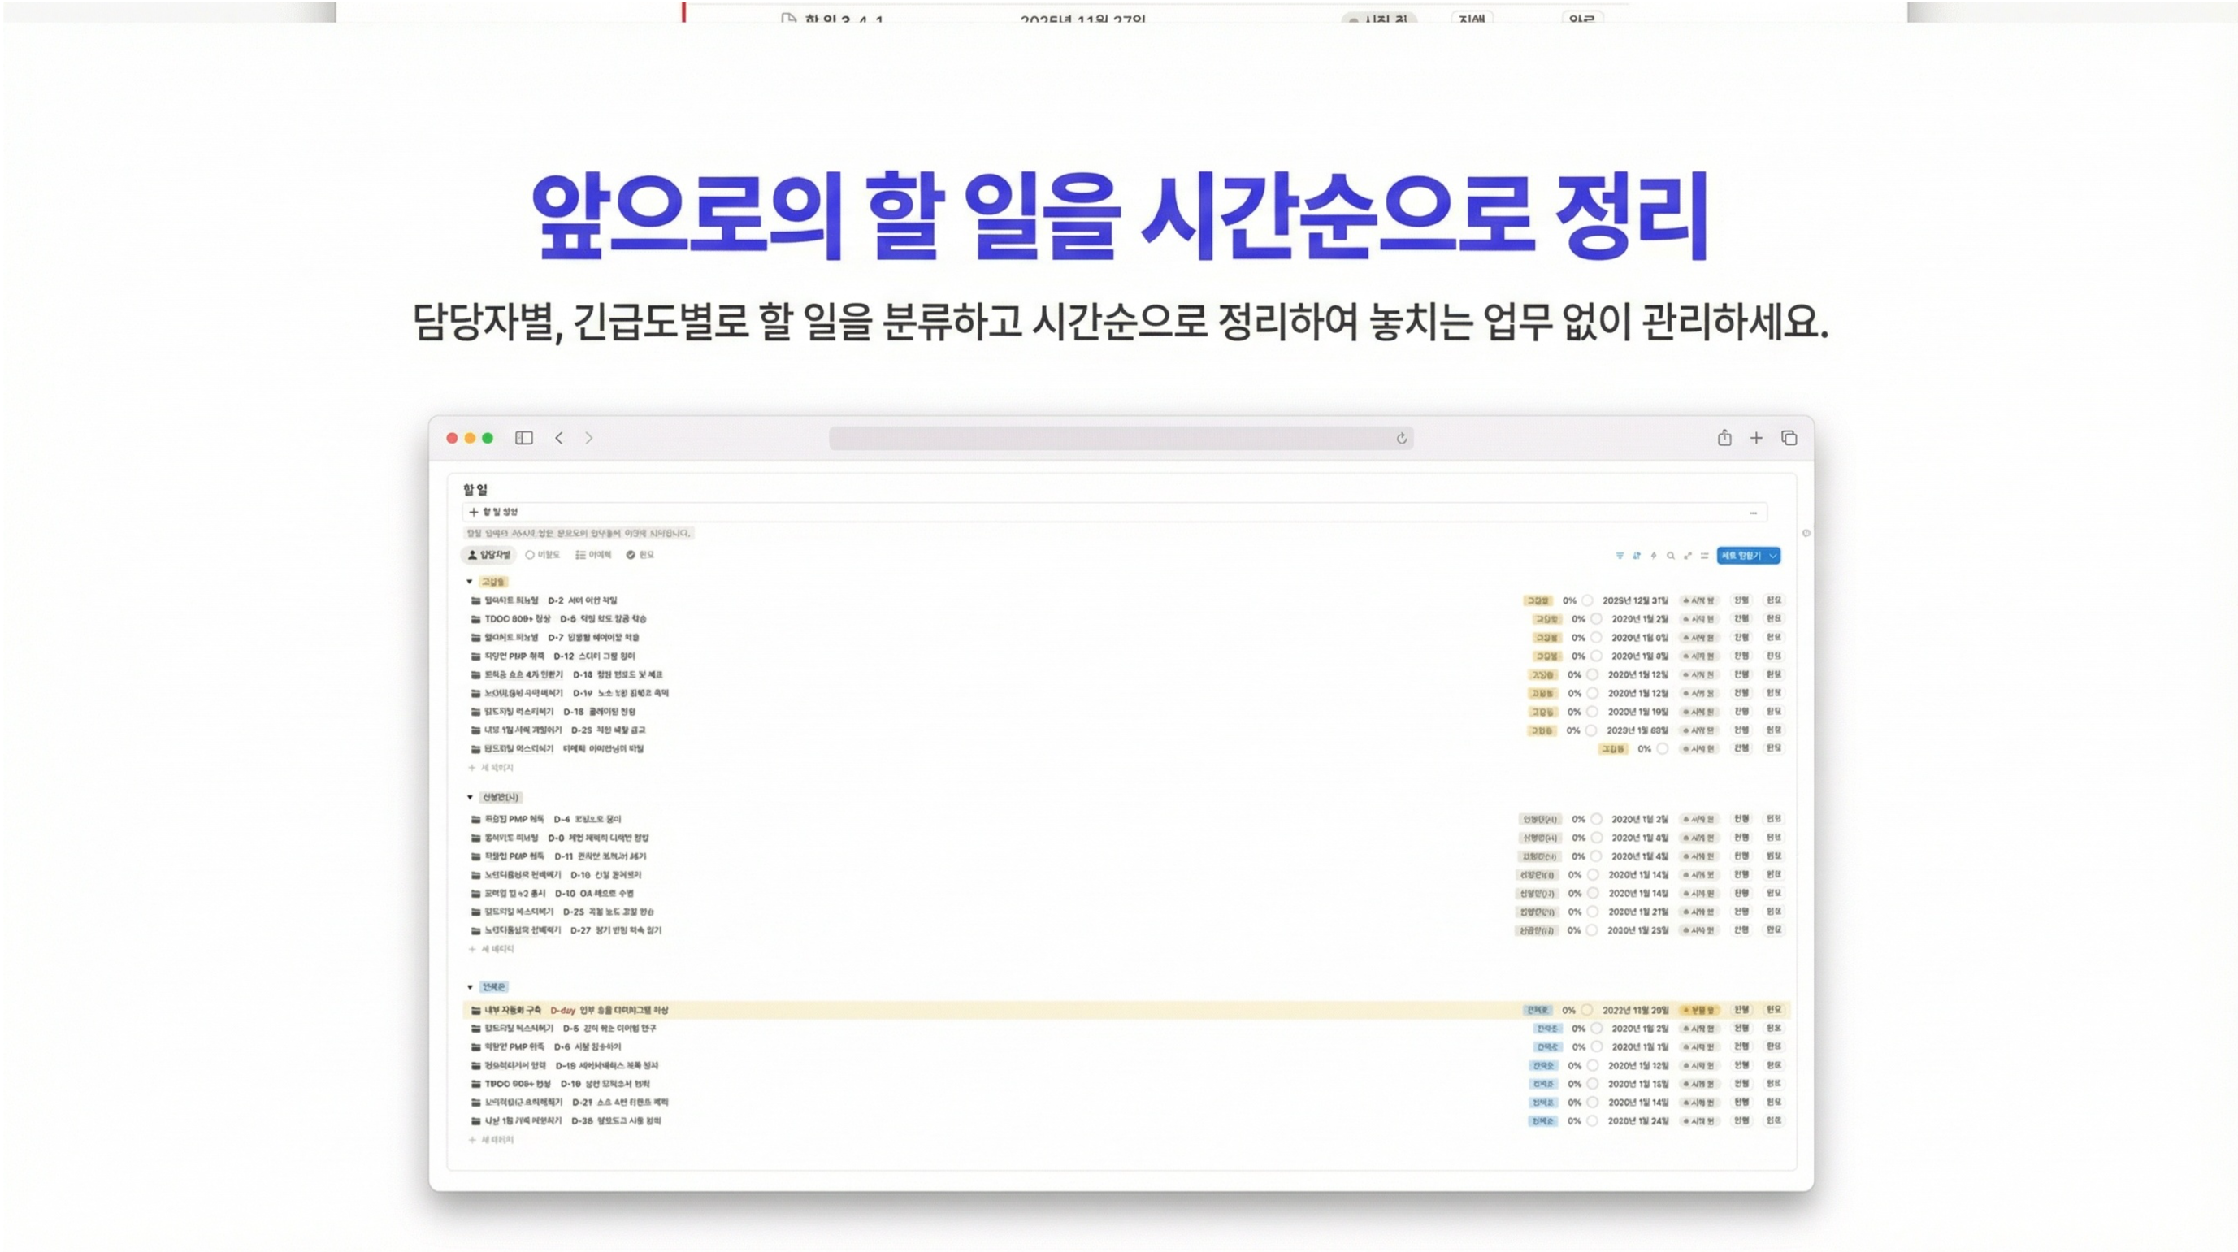The width and height of the screenshot is (2238, 1252).
Task: Switch to the list-icon third view tab
Action: click(x=593, y=554)
